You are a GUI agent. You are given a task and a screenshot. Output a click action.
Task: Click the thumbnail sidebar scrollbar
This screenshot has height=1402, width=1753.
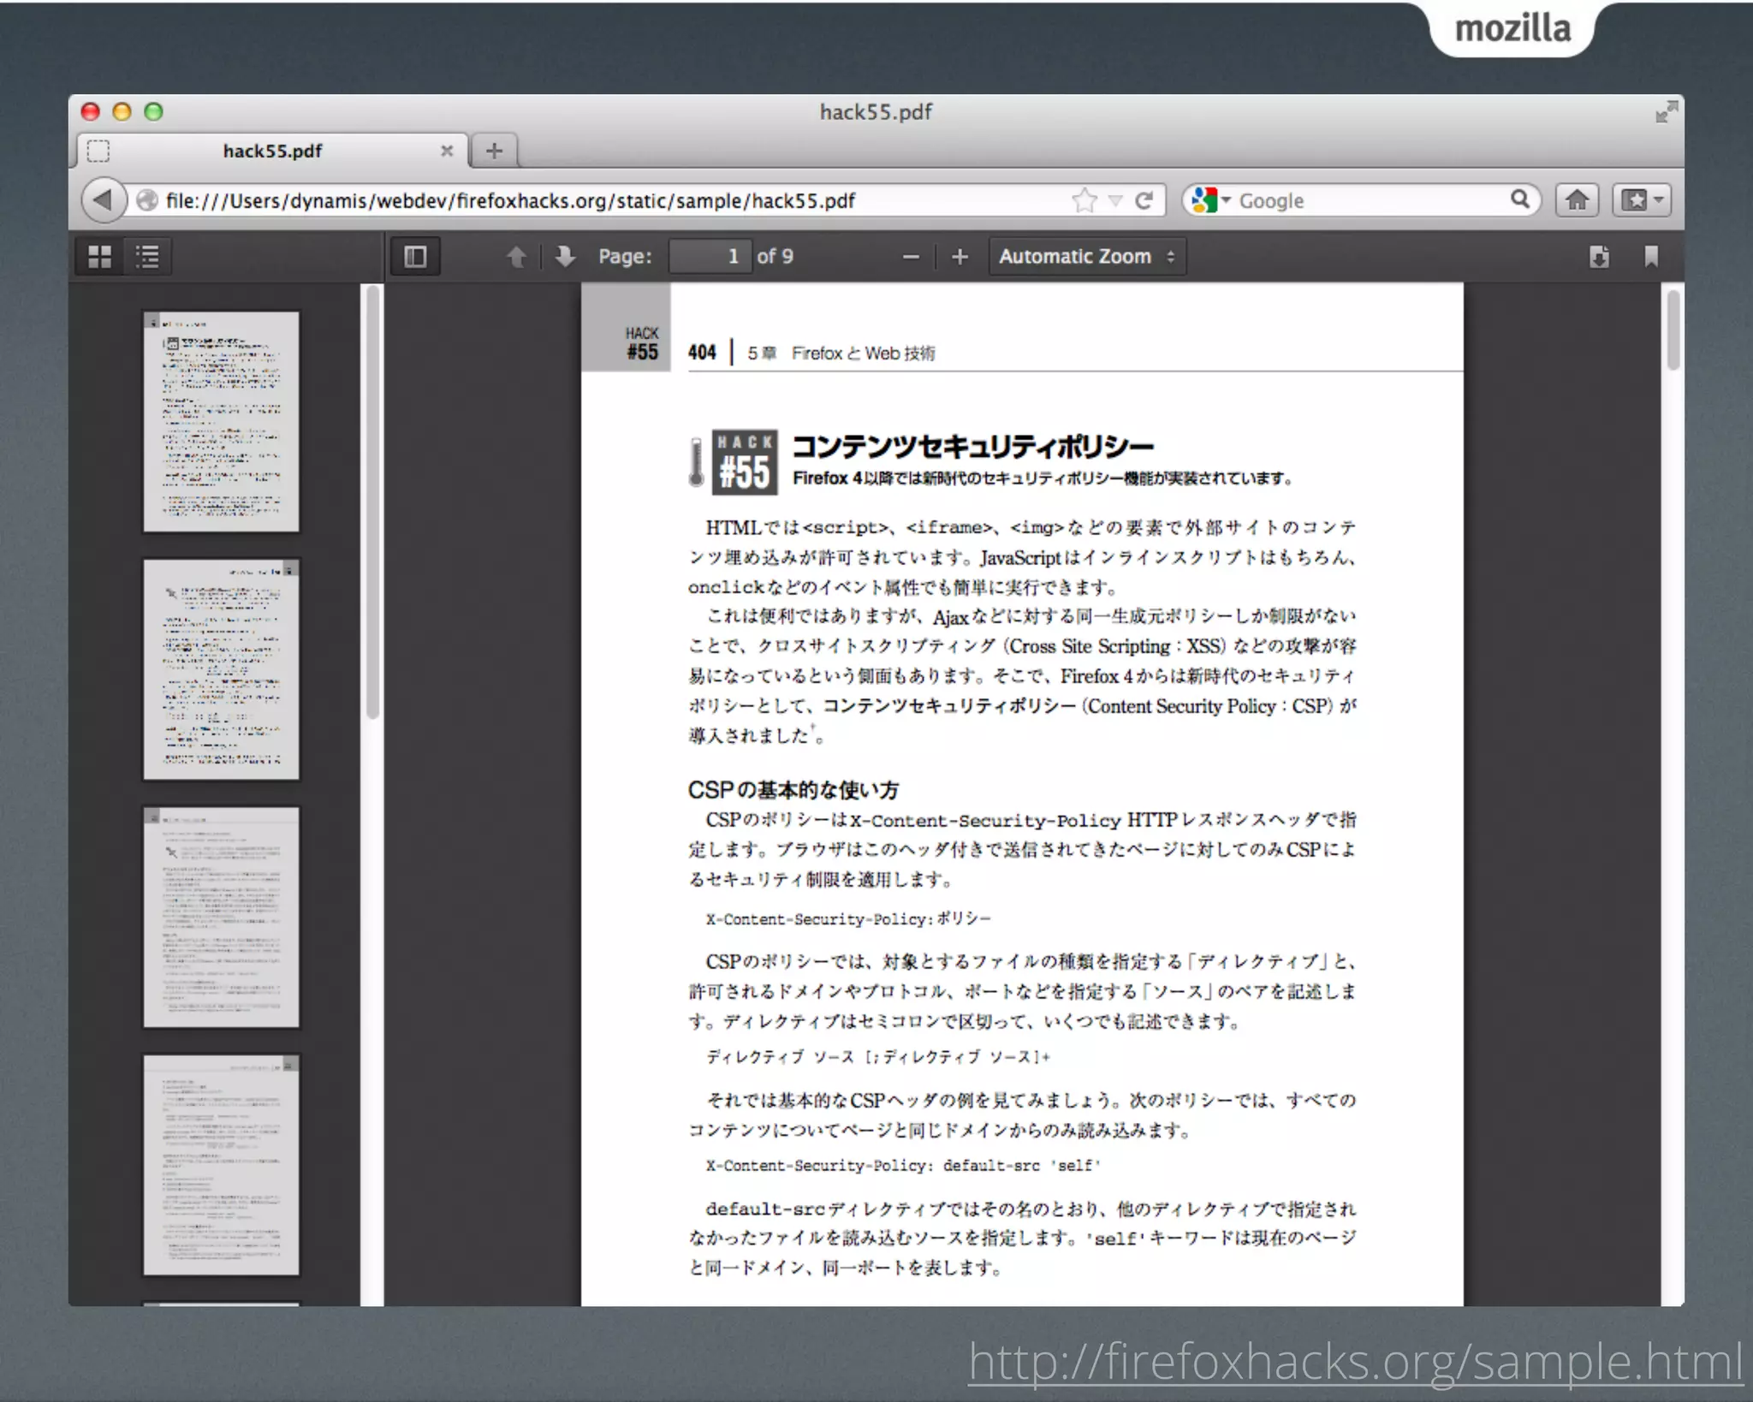371,503
